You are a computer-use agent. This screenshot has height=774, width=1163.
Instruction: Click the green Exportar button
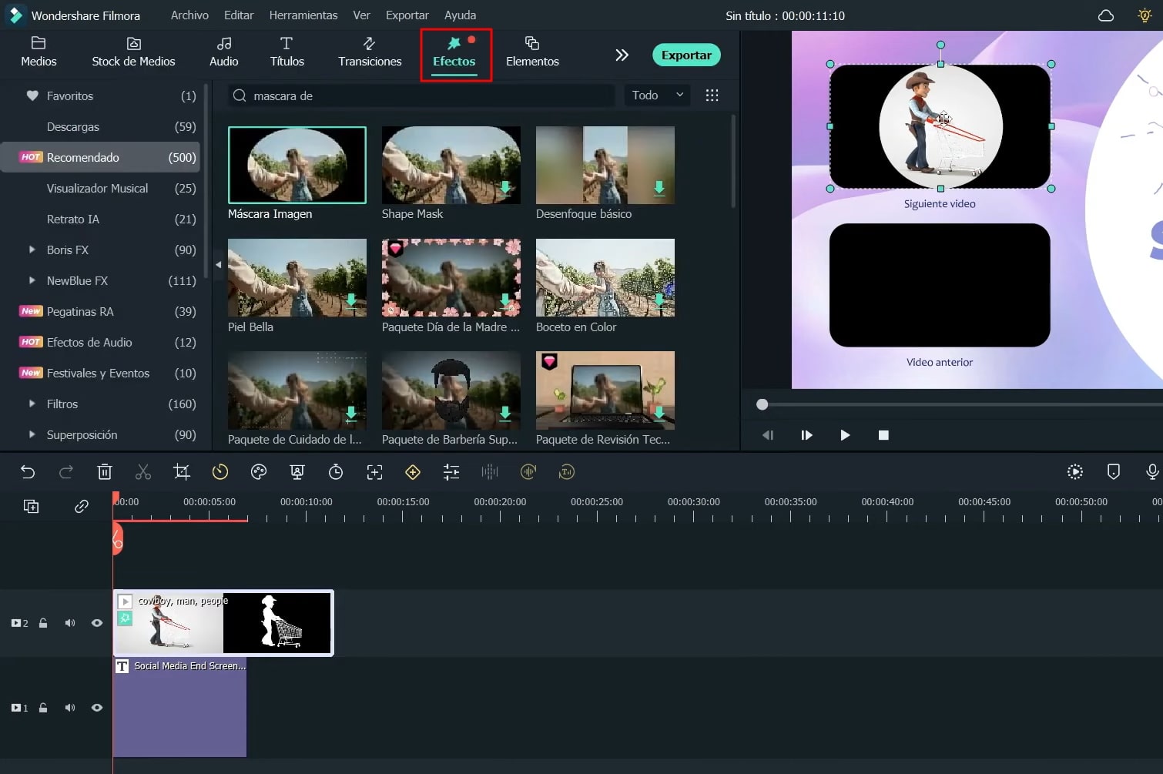[x=686, y=55]
